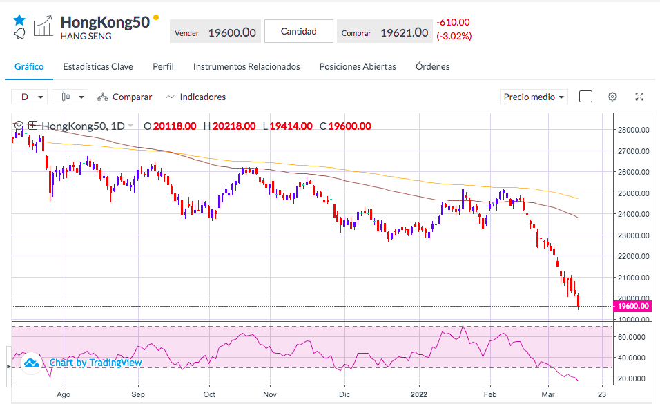
Task: Click the HongKong50, 1D legend title
Action: (83, 126)
